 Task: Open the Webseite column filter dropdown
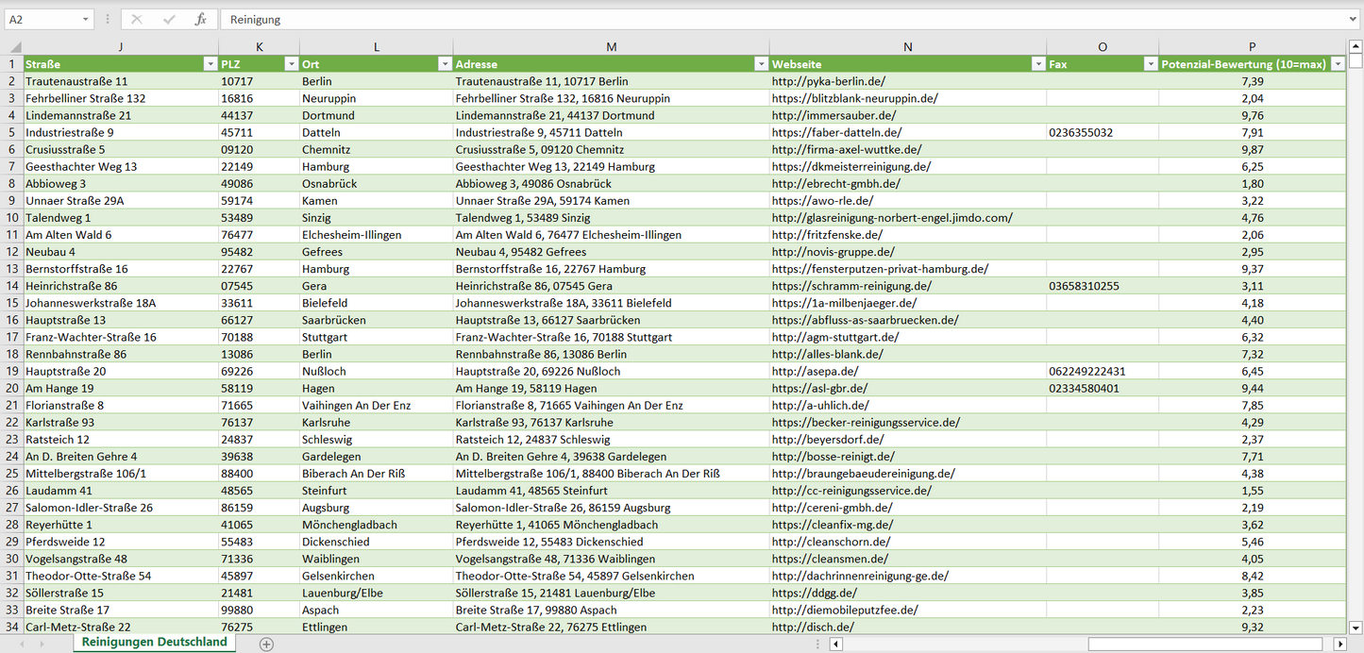1036,64
